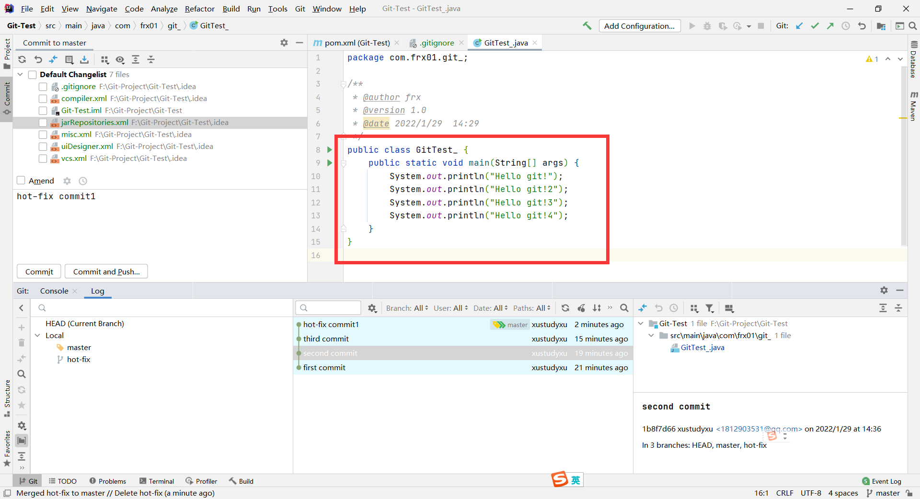Viewport: 920px width, 499px height.
Task: Click the Commit message history clock icon
Action: click(x=83, y=181)
